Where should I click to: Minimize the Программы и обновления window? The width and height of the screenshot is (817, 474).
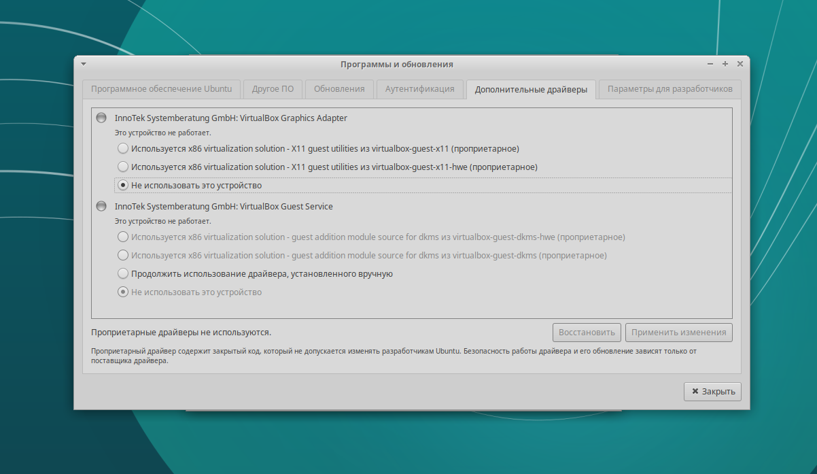(x=710, y=64)
